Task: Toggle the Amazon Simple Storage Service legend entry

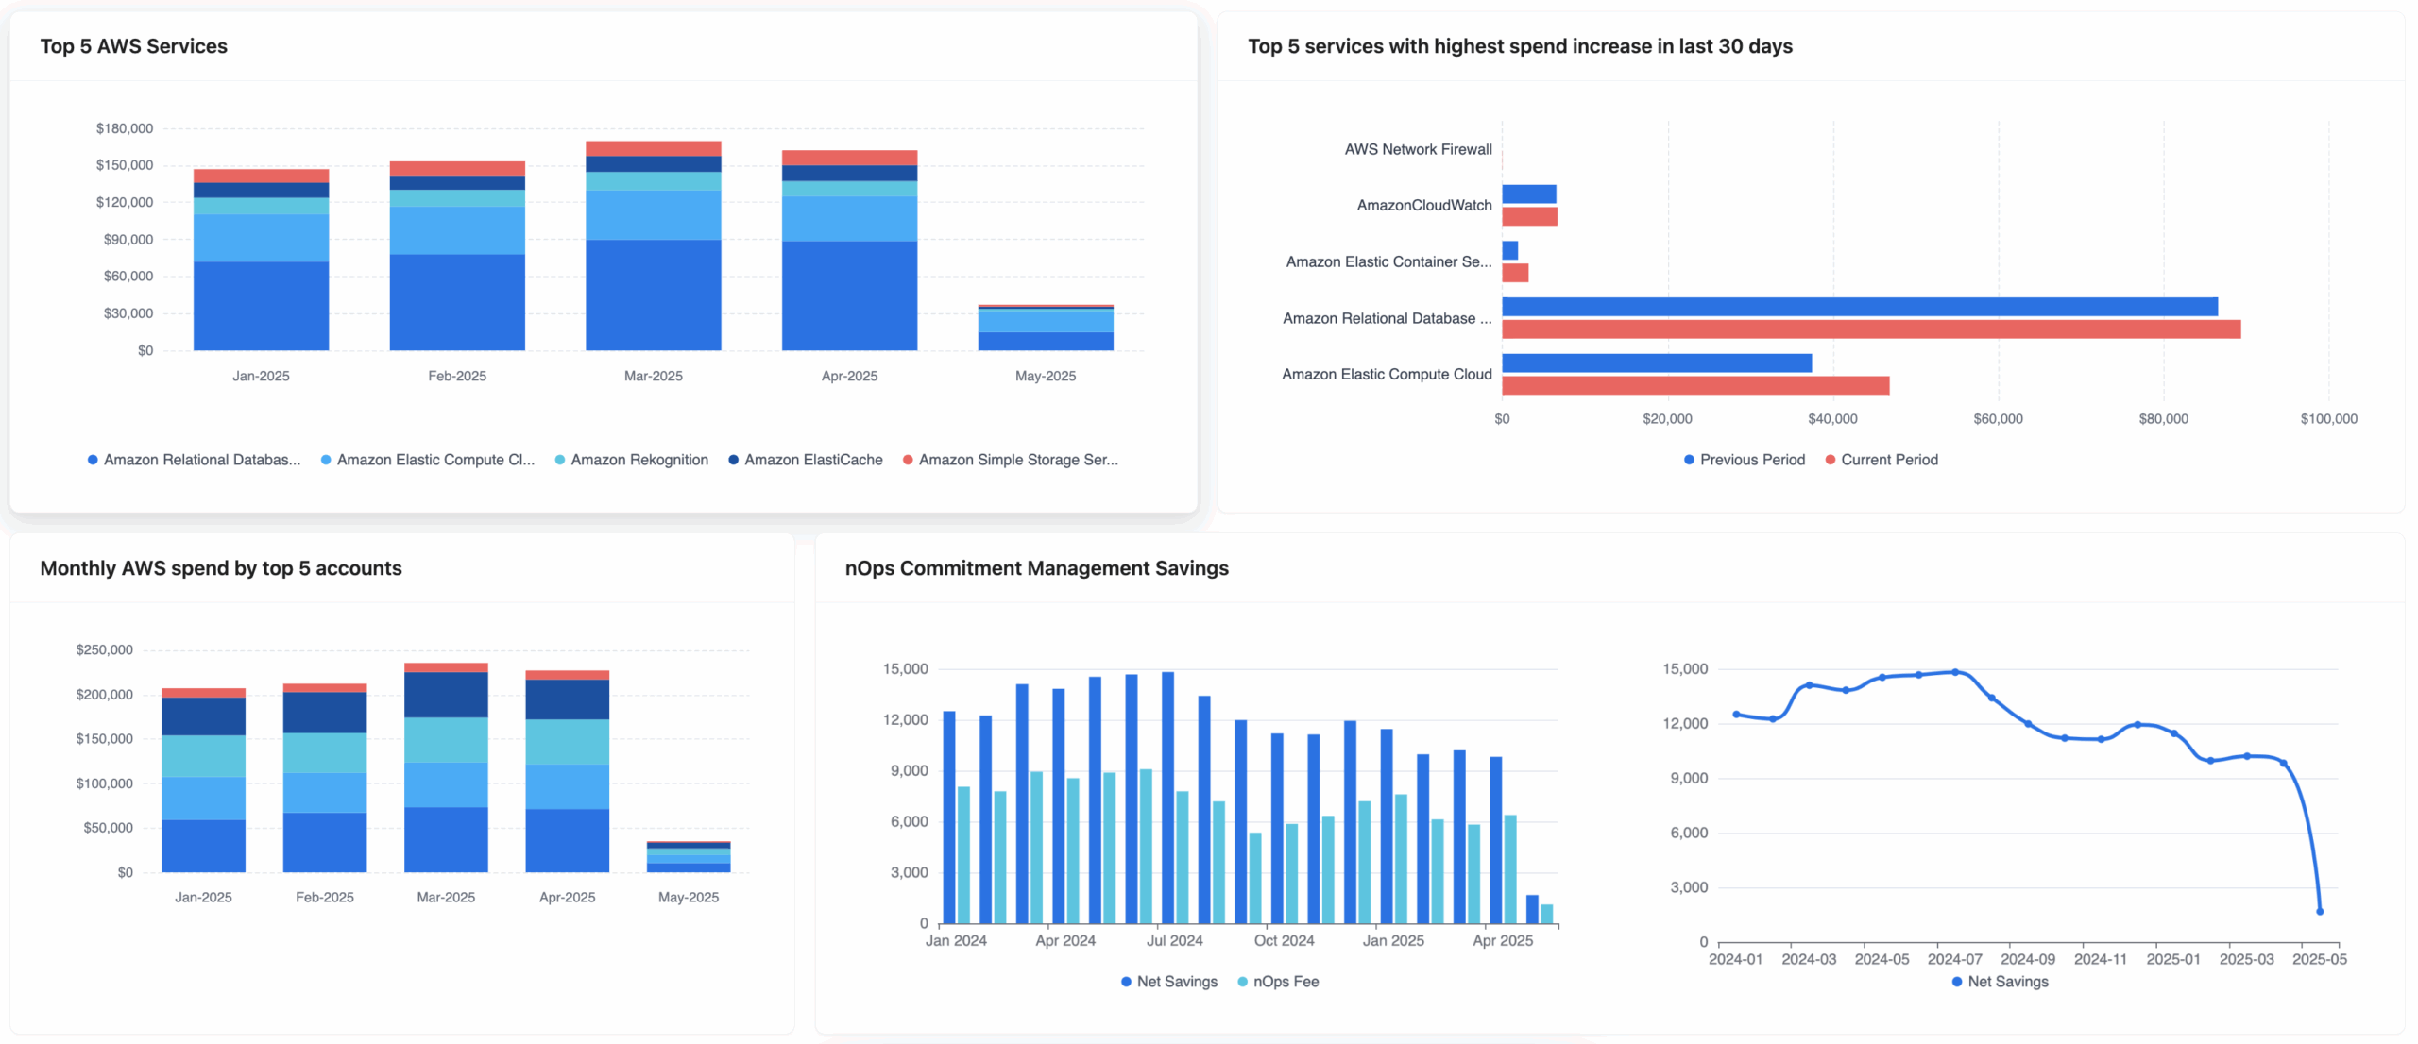Action: pos(1011,460)
